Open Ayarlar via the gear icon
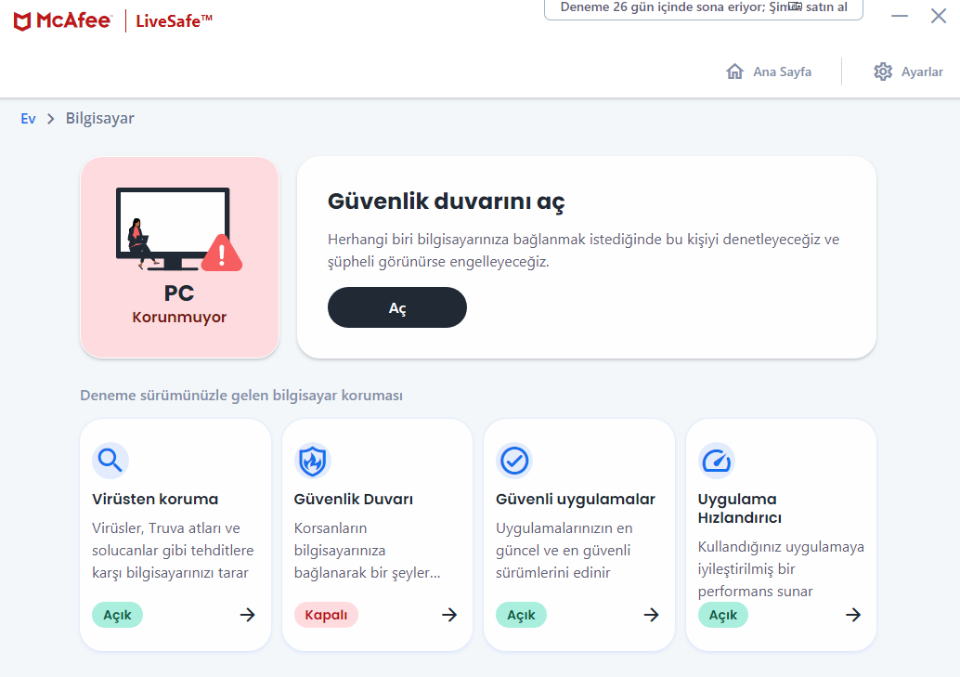This screenshot has width=960, height=677. [883, 72]
